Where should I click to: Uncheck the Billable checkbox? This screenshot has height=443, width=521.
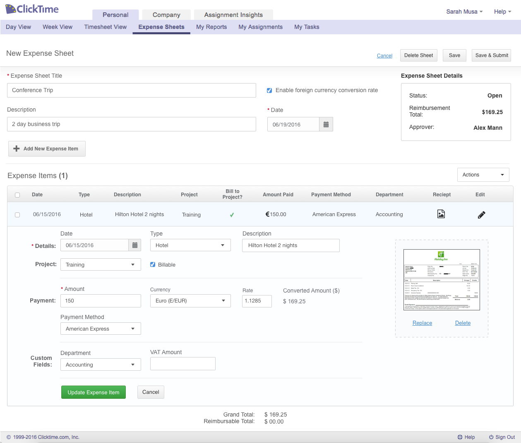click(x=153, y=264)
